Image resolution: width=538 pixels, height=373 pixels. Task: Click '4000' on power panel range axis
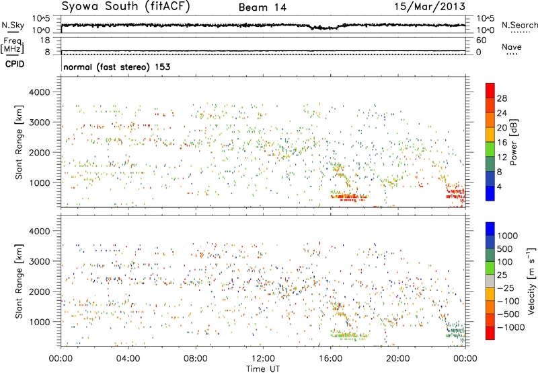coord(40,92)
